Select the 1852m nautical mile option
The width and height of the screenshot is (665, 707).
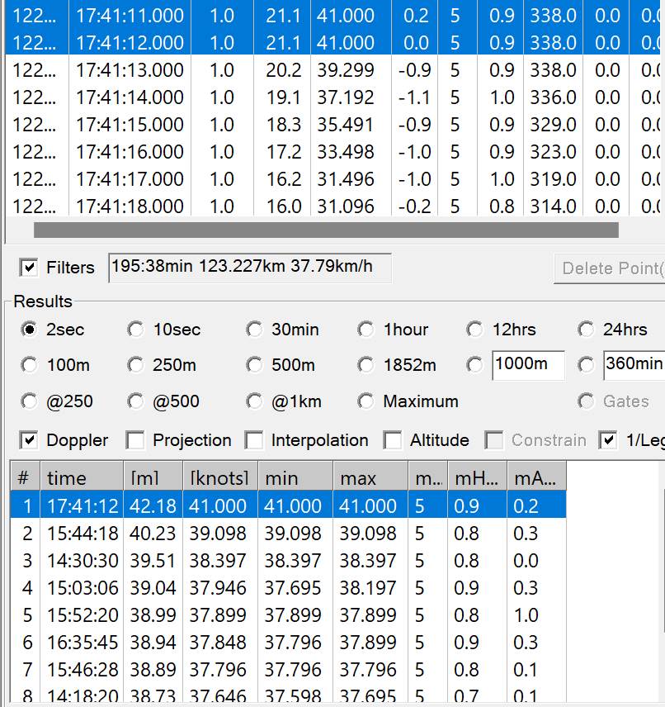366,365
